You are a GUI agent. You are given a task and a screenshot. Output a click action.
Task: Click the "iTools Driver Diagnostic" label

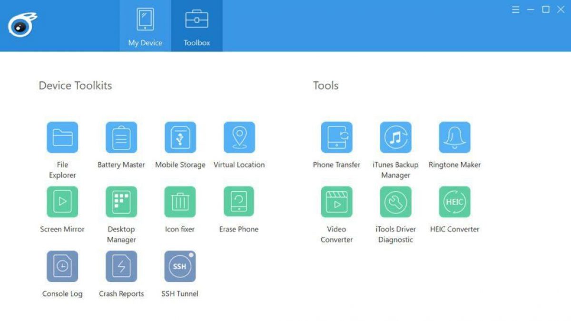[x=396, y=234]
